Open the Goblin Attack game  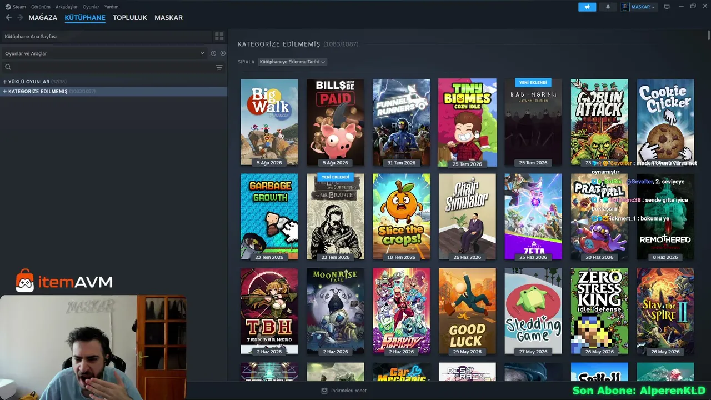pyautogui.click(x=599, y=122)
